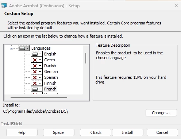Open the French install state dropdown icon
181x139 pixels.
click(x=36, y=89)
